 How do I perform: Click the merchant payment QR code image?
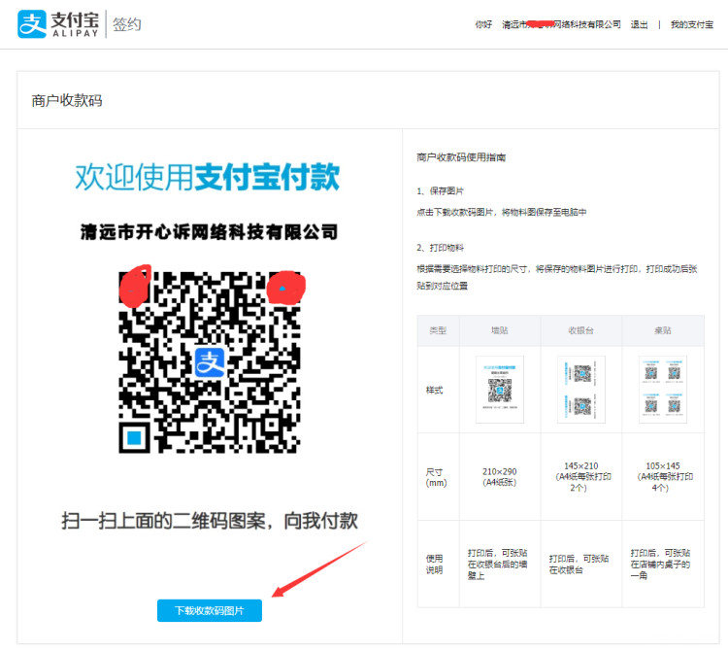(x=209, y=361)
